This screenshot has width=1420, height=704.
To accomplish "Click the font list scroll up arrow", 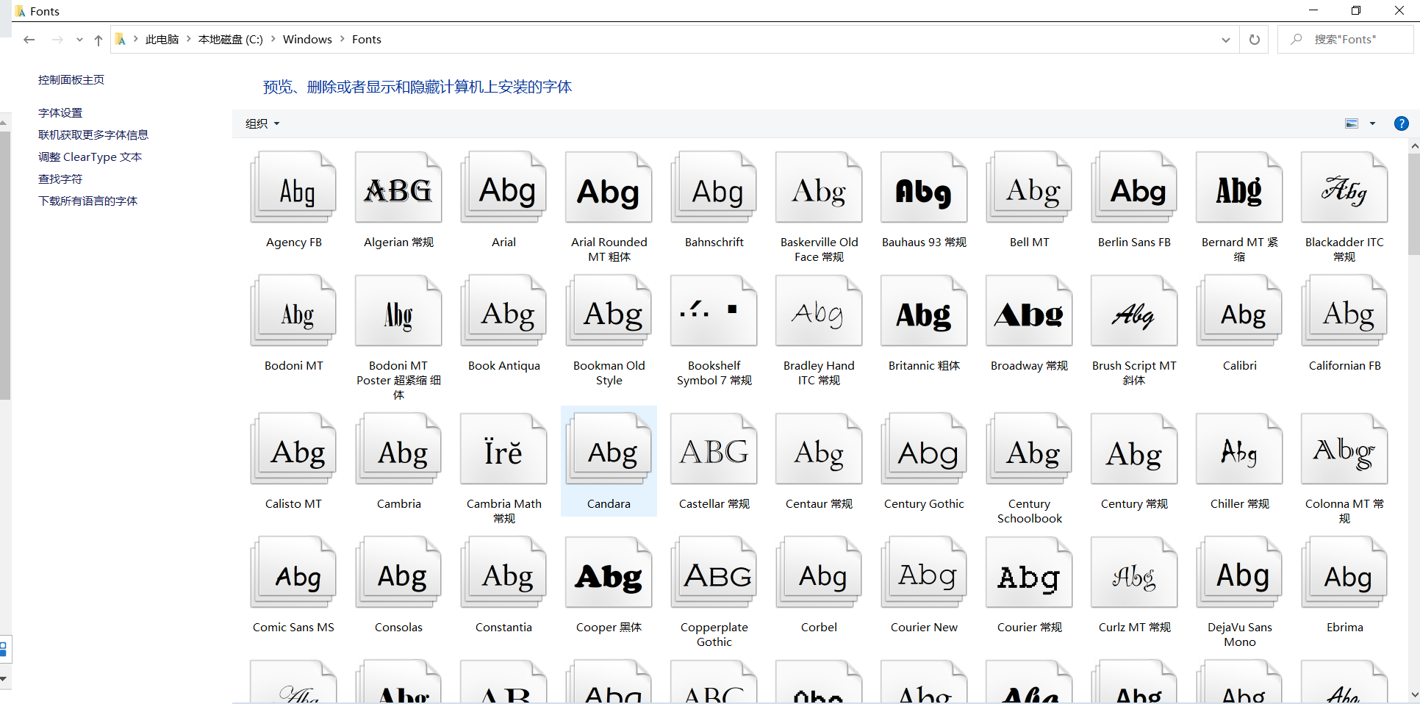I will click(1414, 146).
